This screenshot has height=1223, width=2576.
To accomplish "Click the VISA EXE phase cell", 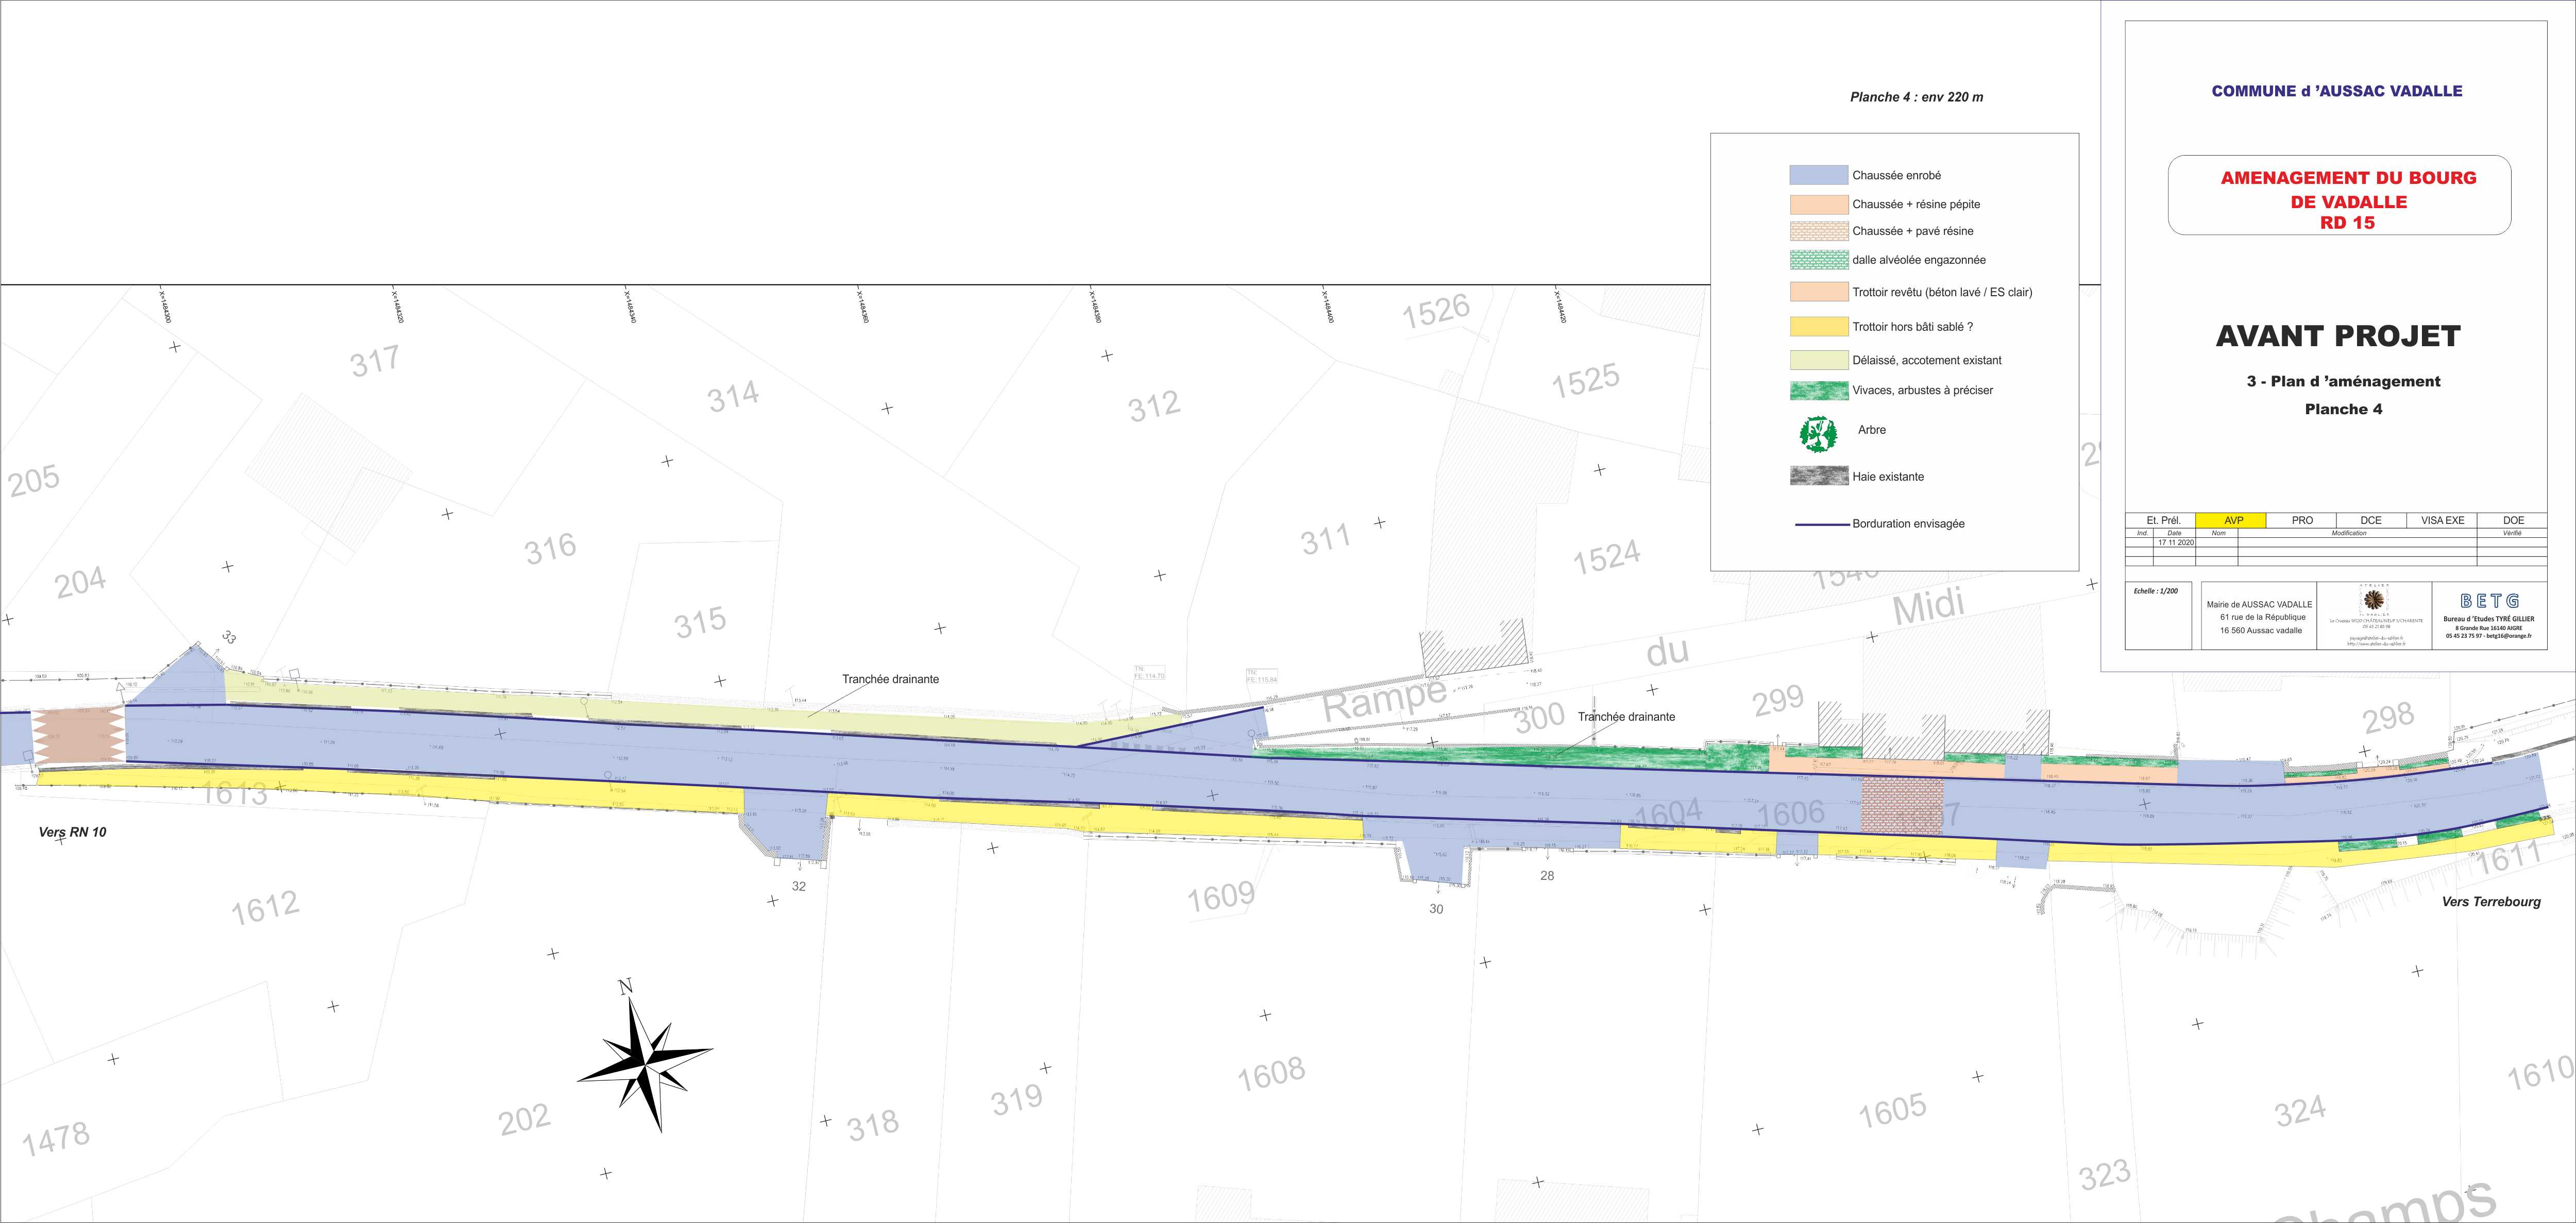I will point(2442,520).
